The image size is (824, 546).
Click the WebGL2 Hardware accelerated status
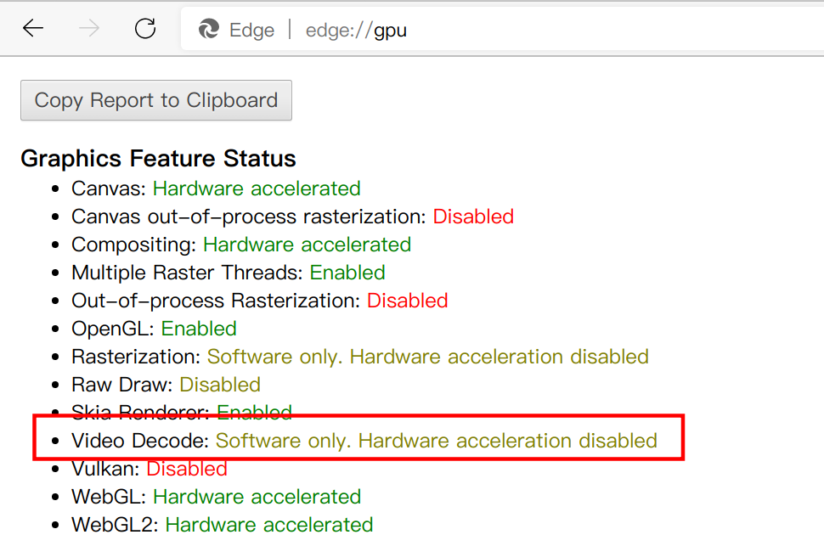pyautogui.click(x=269, y=525)
